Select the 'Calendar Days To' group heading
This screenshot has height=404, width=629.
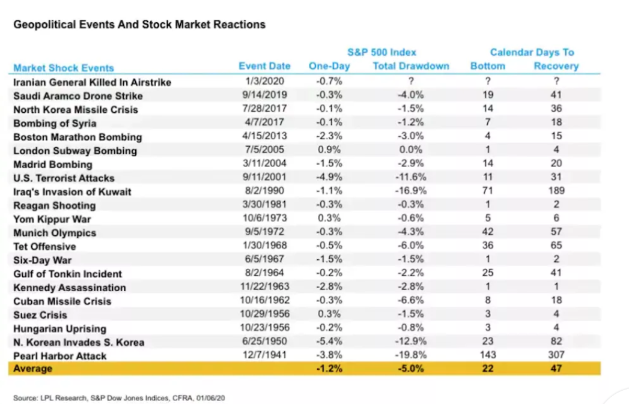coord(532,52)
